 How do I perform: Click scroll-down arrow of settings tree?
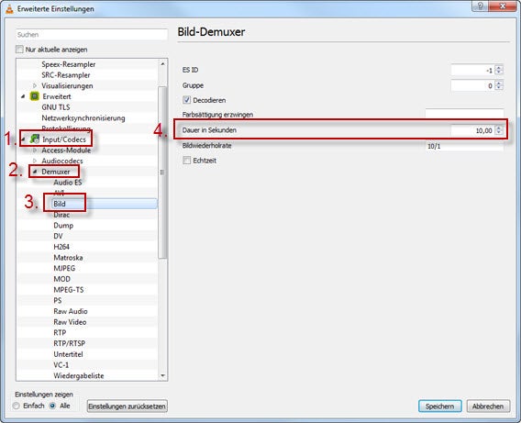pyautogui.click(x=163, y=376)
